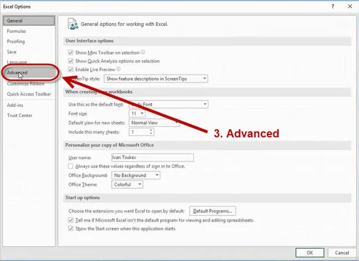Confirm with the OK button
The width and height of the screenshot is (359, 261).
pyautogui.click(x=310, y=253)
